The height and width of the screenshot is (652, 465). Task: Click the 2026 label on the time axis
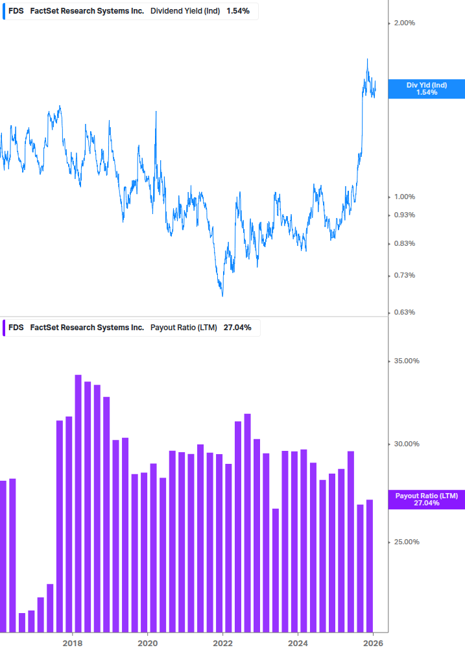(x=373, y=643)
